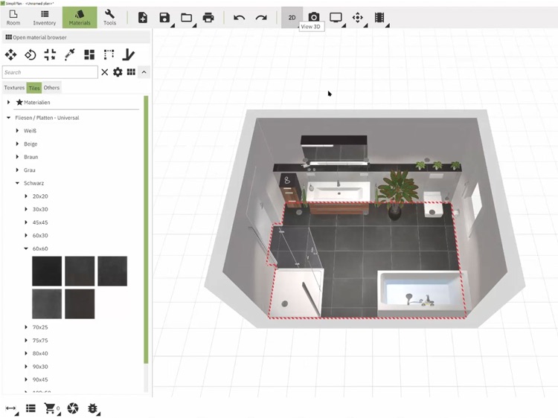The width and height of the screenshot is (558, 418).
Task: Click the rotate material icon
Action: [x=31, y=55]
